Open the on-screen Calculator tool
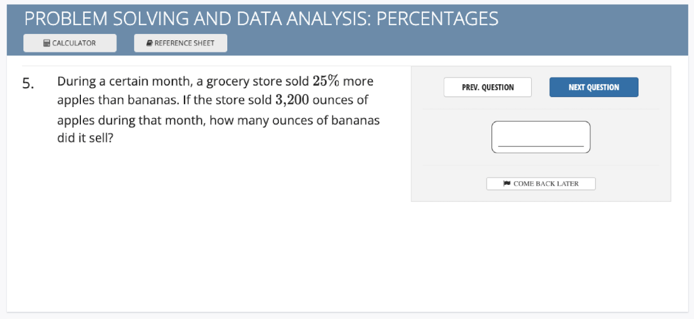 click(70, 43)
